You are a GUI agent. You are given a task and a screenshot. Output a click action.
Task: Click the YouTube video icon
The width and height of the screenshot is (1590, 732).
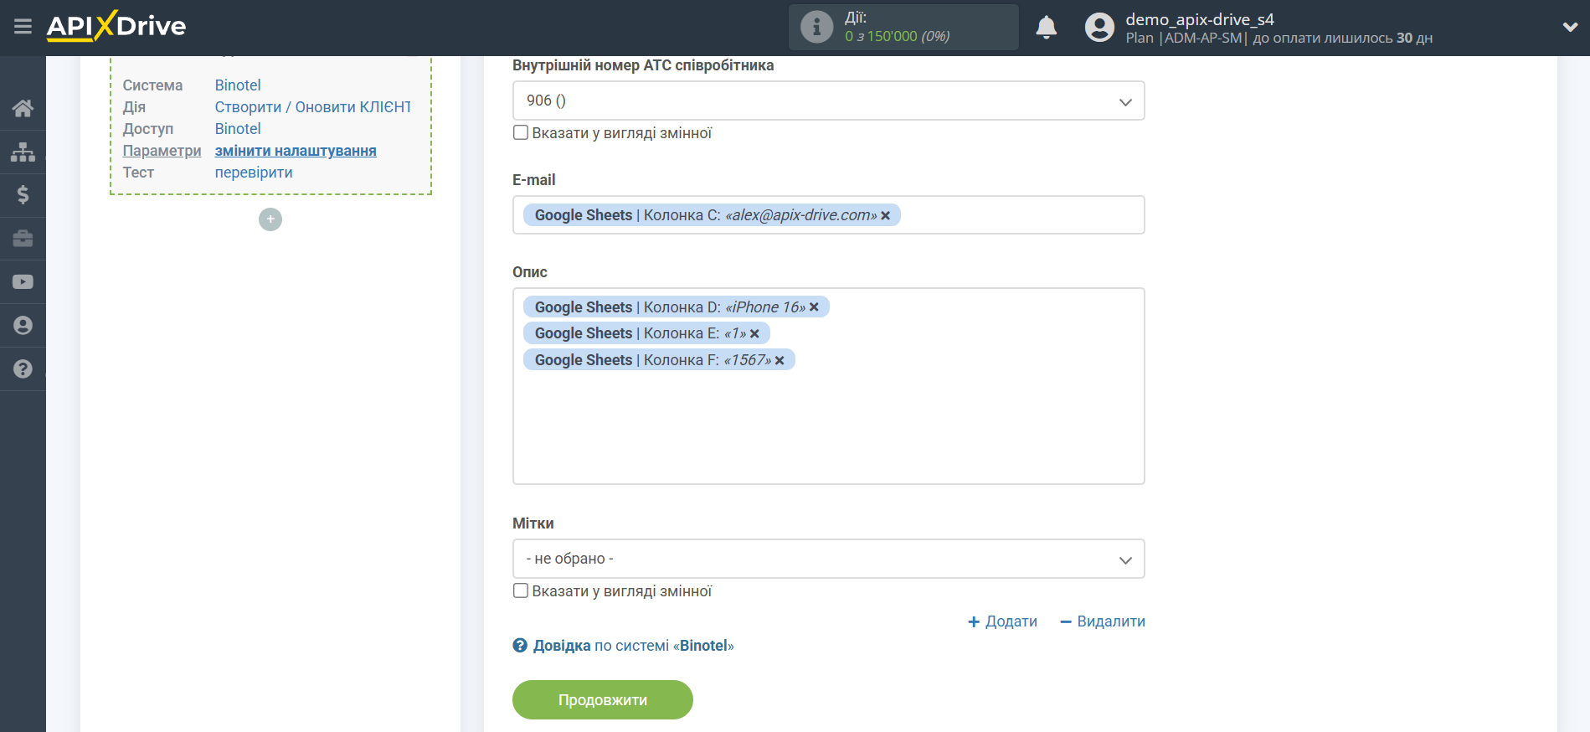pos(23,282)
